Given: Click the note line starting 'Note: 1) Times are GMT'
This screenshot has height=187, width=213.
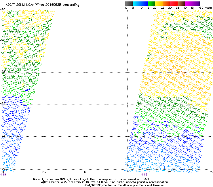Looking at the screenshot, I should click(x=91, y=179).
